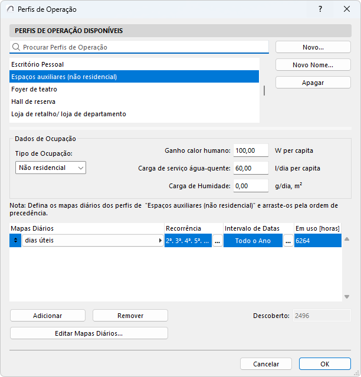The width and height of the screenshot is (361, 377).
Task: Click the Apagar button
Action: point(313,83)
